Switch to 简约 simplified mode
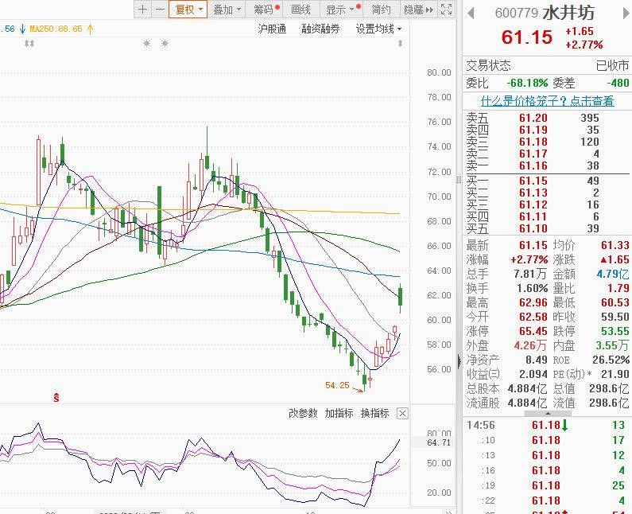 [x=381, y=10]
